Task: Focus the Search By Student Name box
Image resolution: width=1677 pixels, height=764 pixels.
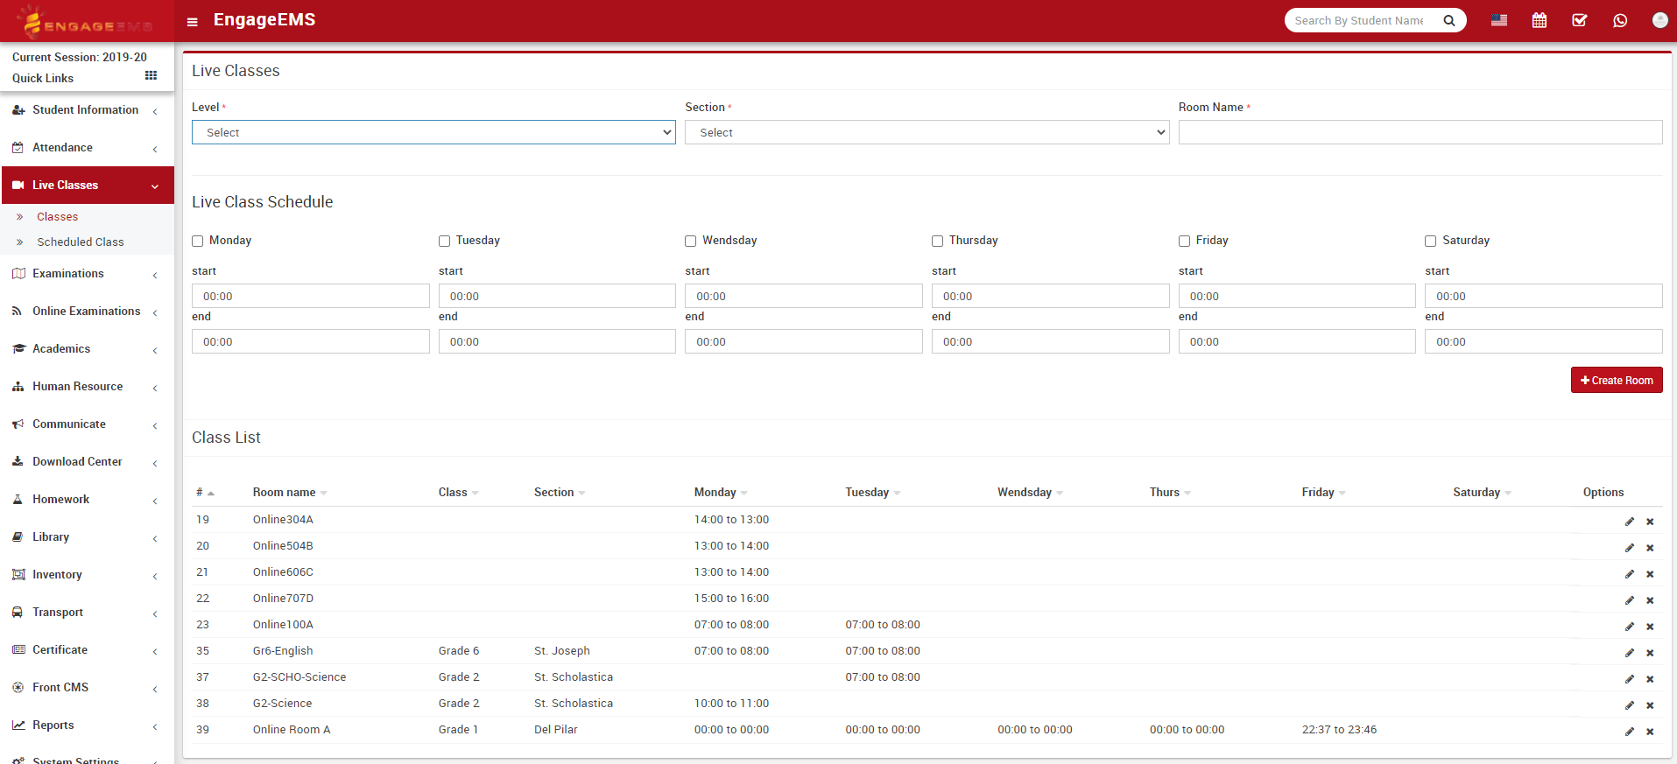Action: click(x=1359, y=20)
